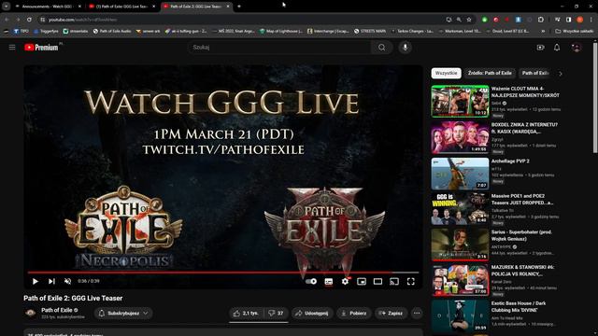Image resolution: width=598 pixels, height=336 pixels.
Task: Open Massive POE1 and POE2 Teasers video
Action: (521, 199)
